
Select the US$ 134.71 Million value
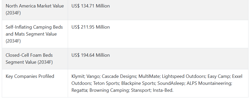tap(90, 6)
